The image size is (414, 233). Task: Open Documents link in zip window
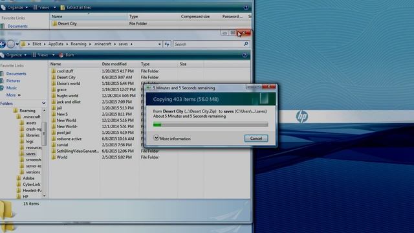click(x=17, y=26)
